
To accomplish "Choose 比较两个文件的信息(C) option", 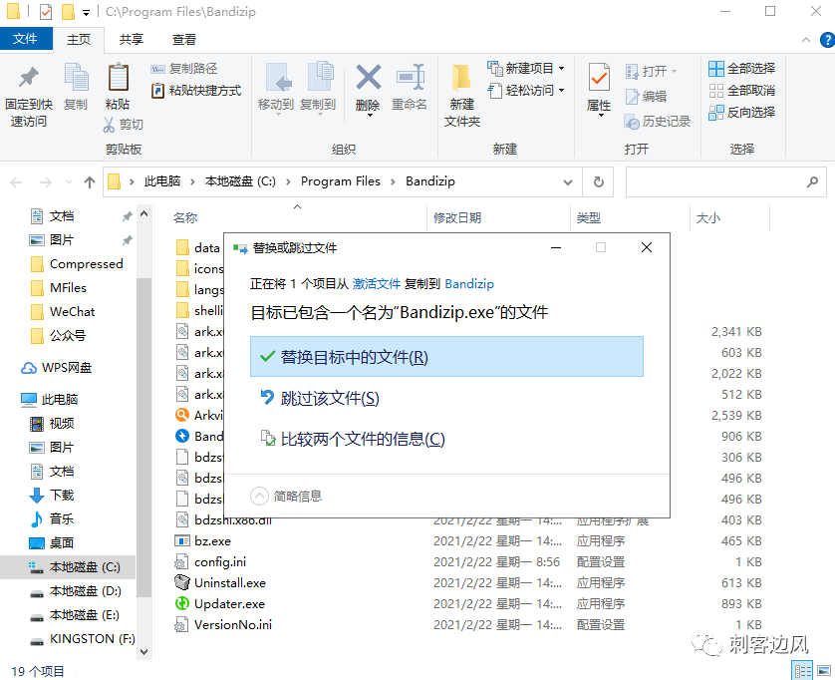I will [x=446, y=439].
